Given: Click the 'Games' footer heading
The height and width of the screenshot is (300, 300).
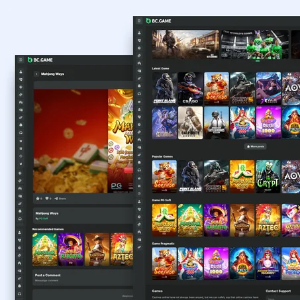Looking at the screenshot, I should pyautogui.click(x=157, y=291).
